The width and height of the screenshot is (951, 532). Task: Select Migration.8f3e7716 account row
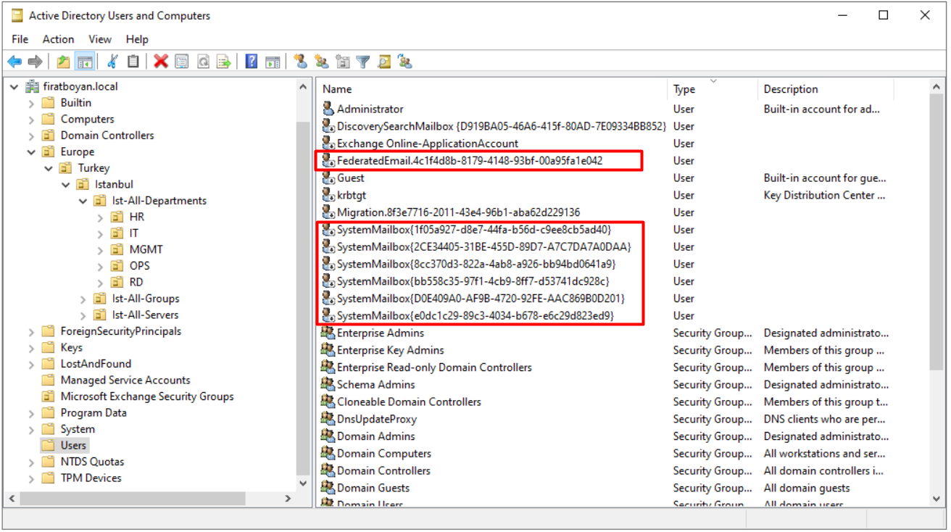click(458, 212)
